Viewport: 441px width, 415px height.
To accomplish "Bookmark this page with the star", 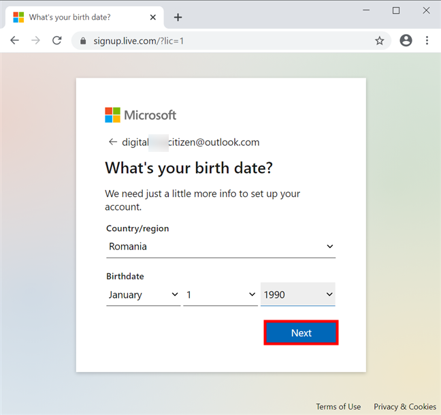I will pyautogui.click(x=380, y=41).
